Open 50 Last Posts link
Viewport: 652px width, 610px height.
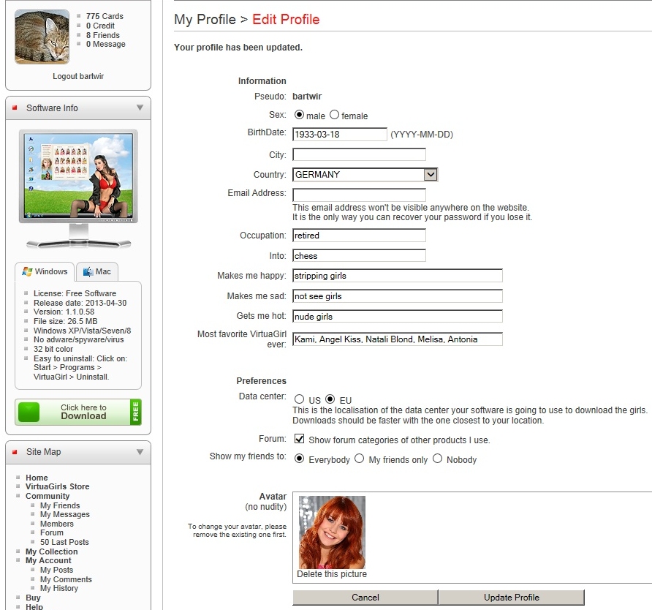pos(64,542)
